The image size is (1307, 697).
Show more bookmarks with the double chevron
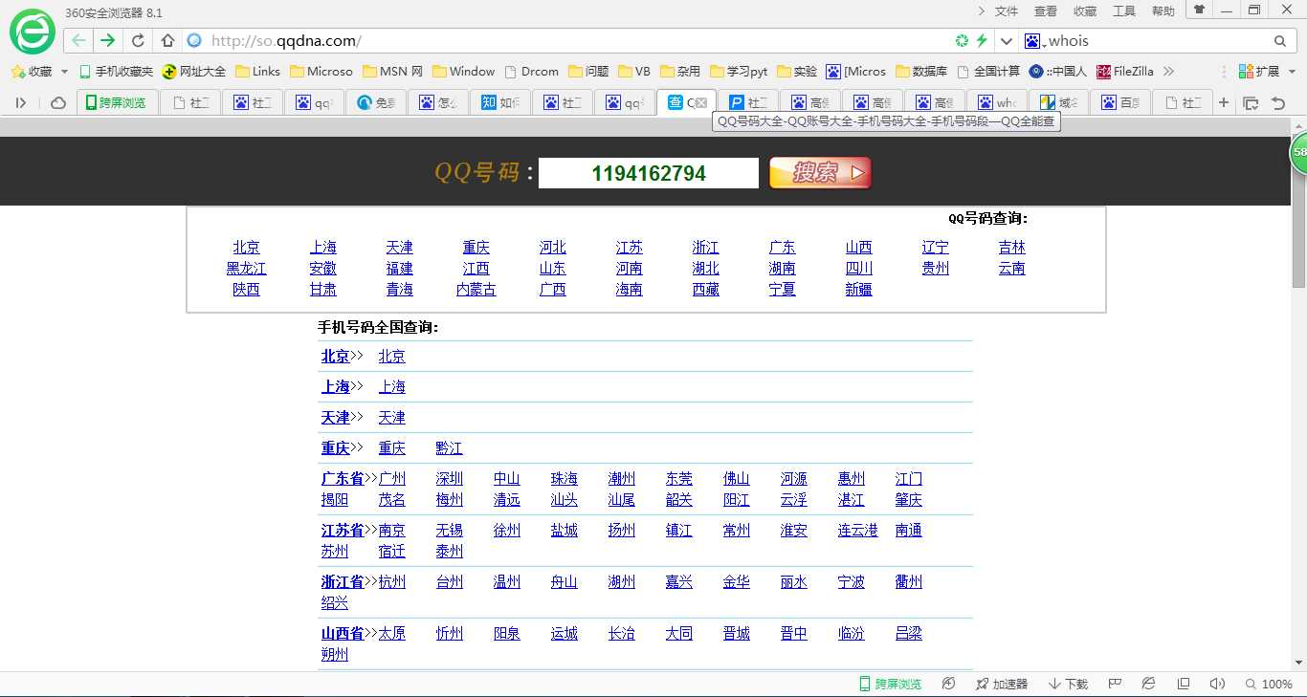(x=1168, y=72)
